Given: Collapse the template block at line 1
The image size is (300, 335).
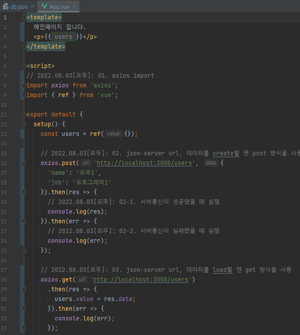Looking at the screenshot, I should (x=24, y=18).
